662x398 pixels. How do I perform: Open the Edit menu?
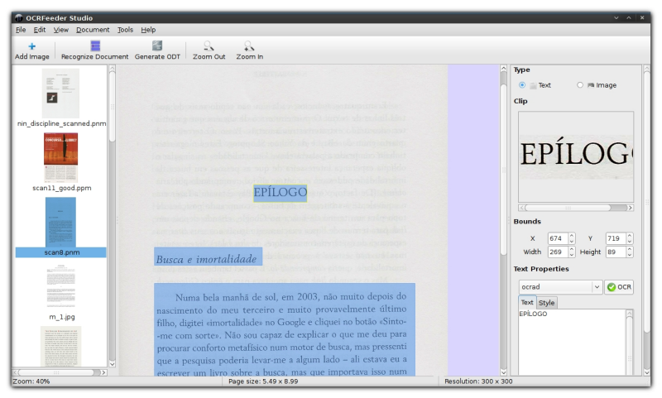(x=40, y=30)
